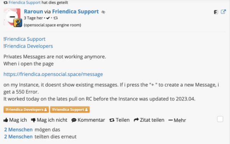Image resolution: width=230 pixels, height=144 pixels.
Task: Click the !Friendica Developers orange tag
Action: (26, 109)
